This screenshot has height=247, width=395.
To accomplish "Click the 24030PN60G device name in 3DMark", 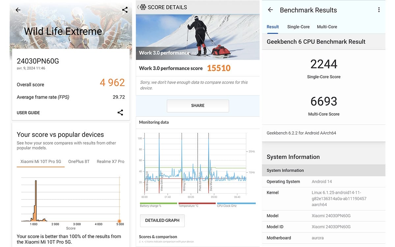I will coord(38,61).
